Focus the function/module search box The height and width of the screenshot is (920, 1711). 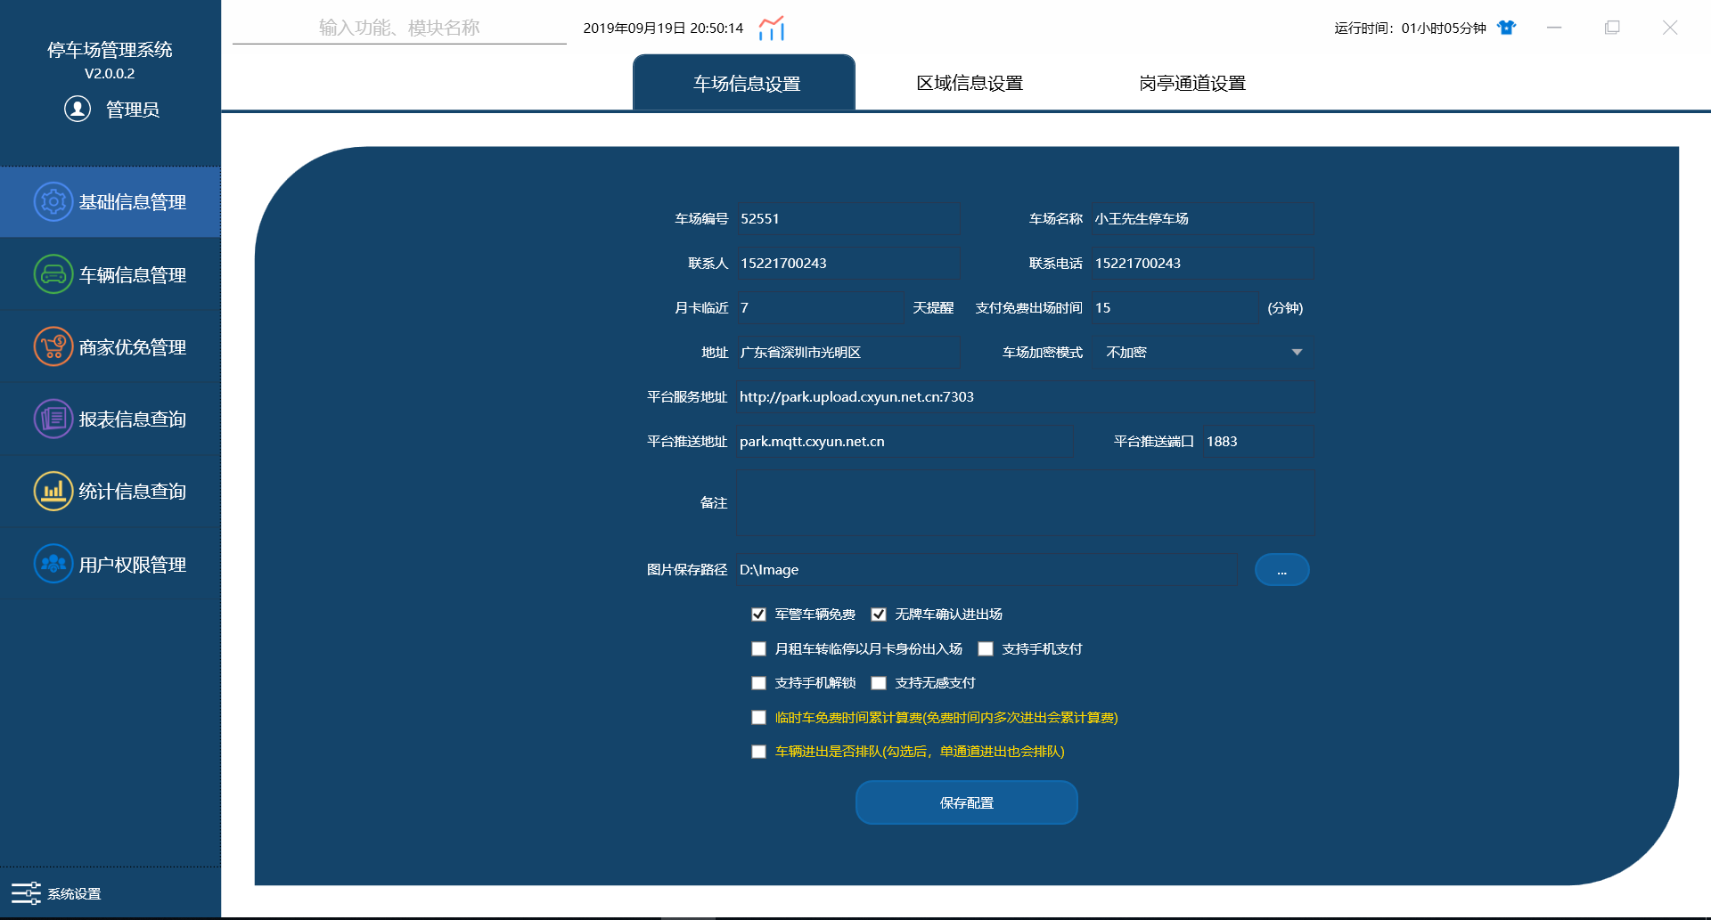click(399, 28)
